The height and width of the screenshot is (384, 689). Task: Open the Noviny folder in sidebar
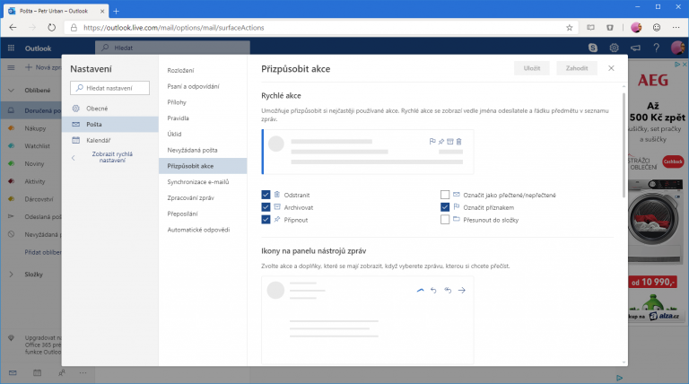pyautogui.click(x=34, y=163)
